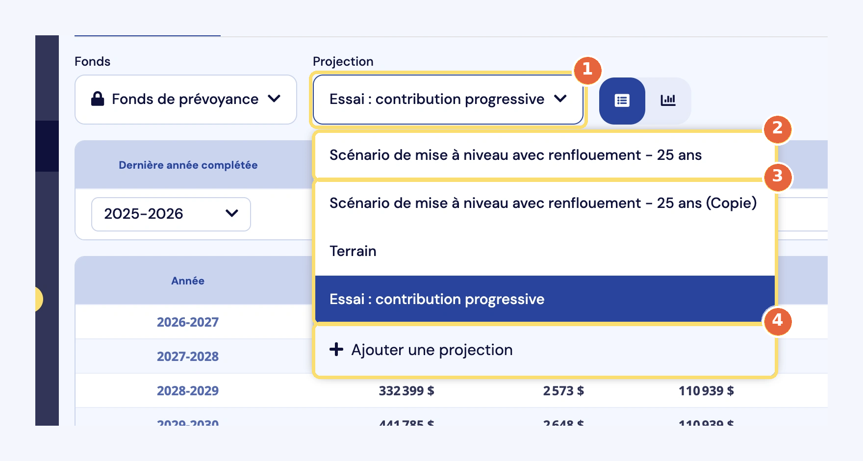Select the 2028-2029 row
The image size is (863, 461).
click(451, 391)
